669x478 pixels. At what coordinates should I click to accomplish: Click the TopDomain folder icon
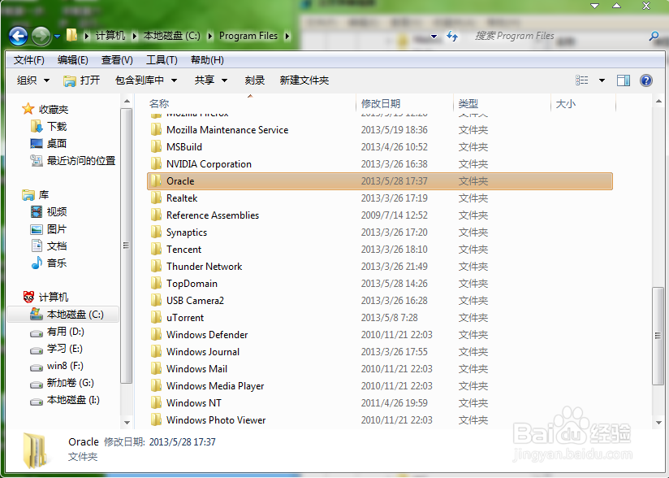coord(156,284)
